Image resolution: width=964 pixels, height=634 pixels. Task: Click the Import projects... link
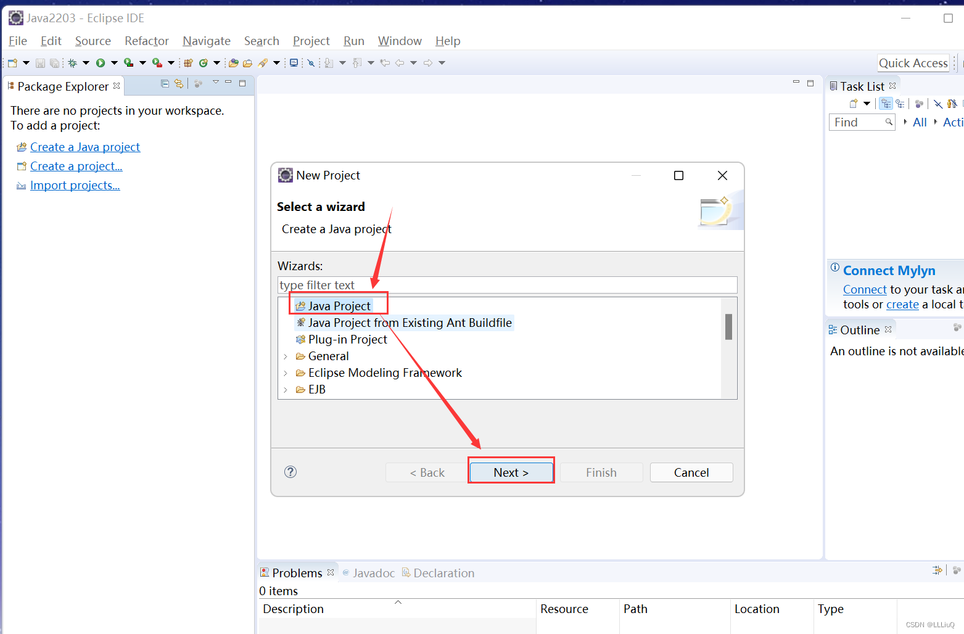coord(75,185)
